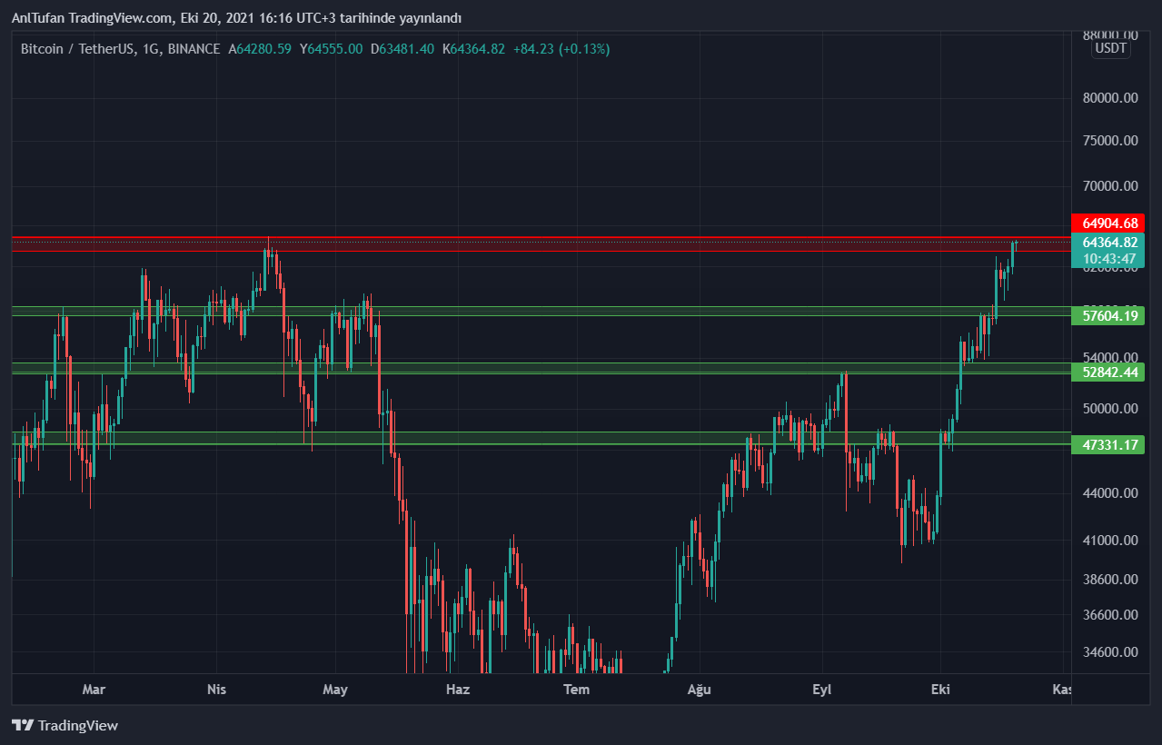Click the Ağu label on time axis

pos(699,690)
